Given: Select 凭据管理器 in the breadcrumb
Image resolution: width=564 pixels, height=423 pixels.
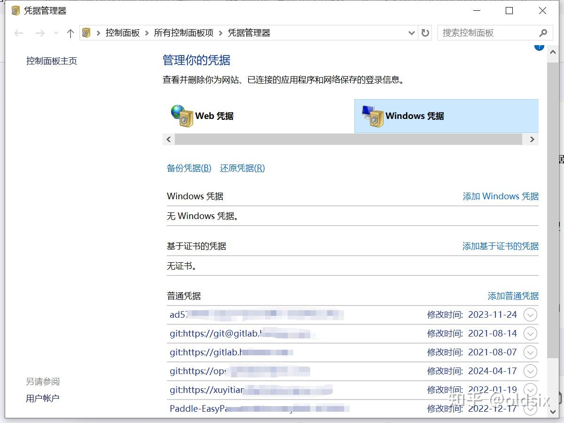Looking at the screenshot, I should (249, 33).
